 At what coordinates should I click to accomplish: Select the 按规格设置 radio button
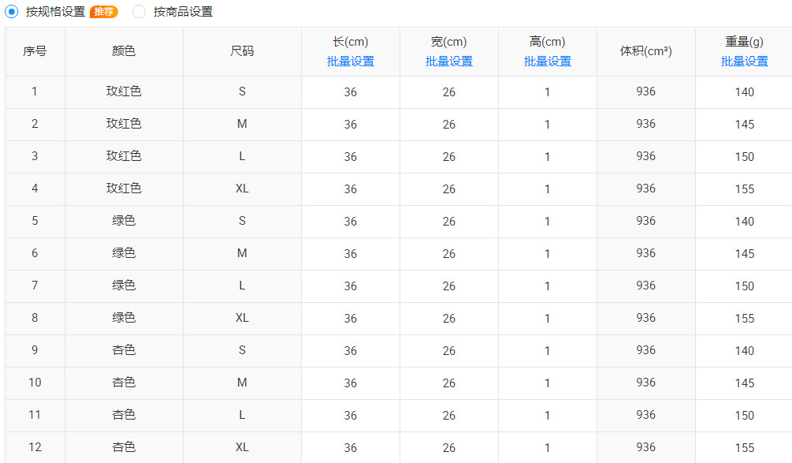12,12
